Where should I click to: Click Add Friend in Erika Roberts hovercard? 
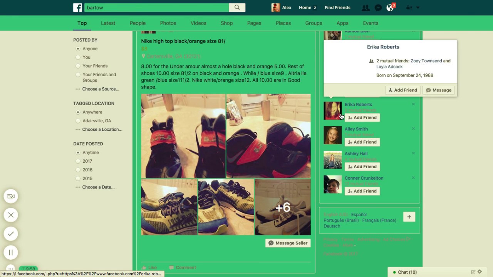(402, 90)
